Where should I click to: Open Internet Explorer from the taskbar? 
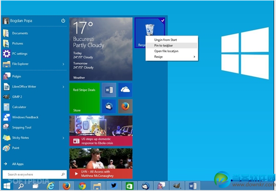[51, 186]
